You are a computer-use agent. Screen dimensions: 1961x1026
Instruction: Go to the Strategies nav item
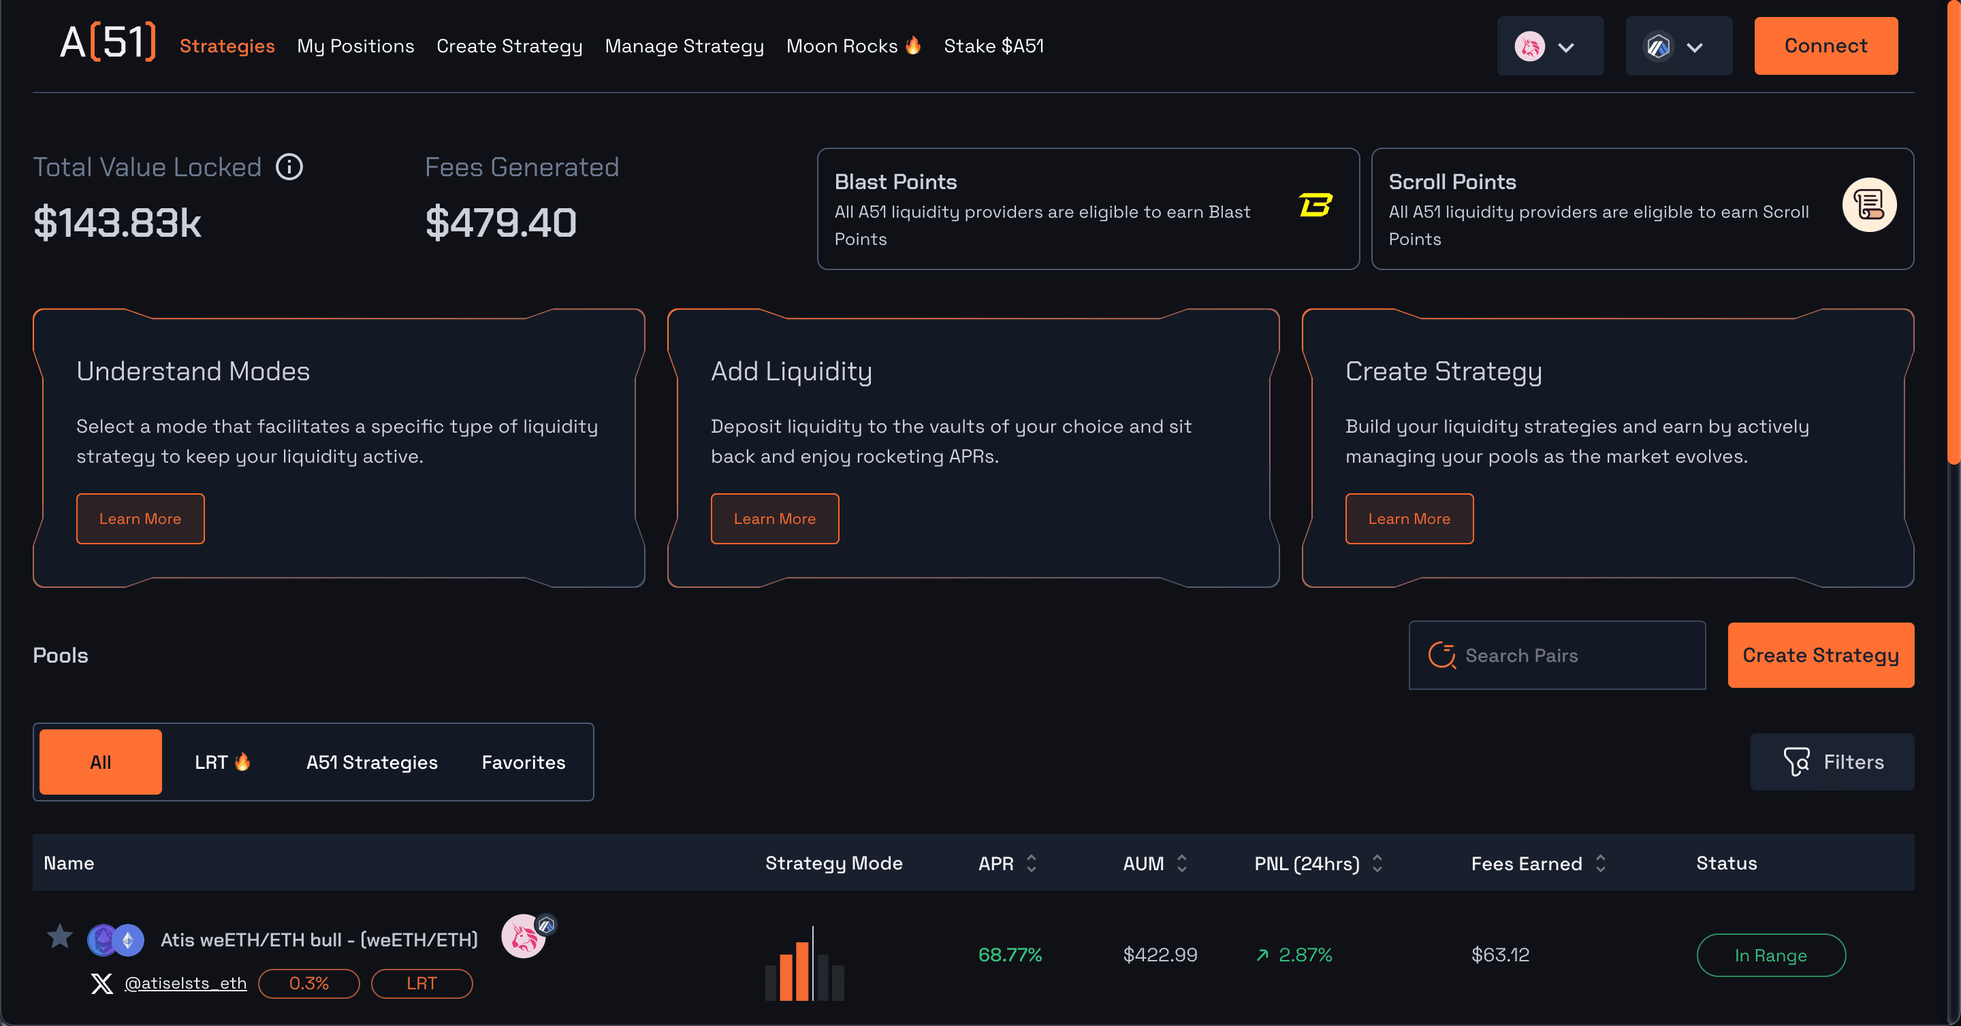227,46
